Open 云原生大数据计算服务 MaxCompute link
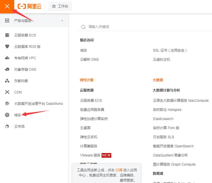Viewport: 212px width, 183px height. (x=181, y=101)
